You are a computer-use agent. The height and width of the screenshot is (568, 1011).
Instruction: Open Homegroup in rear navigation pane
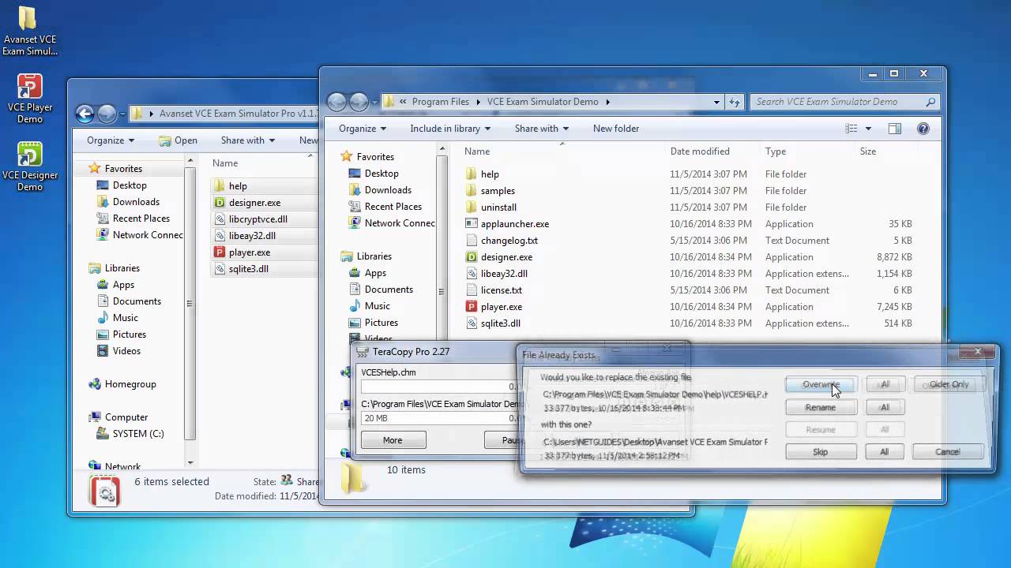[x=130, y=384]
